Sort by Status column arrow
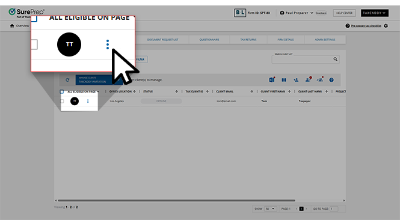Viewport: 400px width, 220px height. [x=176, y=91]
